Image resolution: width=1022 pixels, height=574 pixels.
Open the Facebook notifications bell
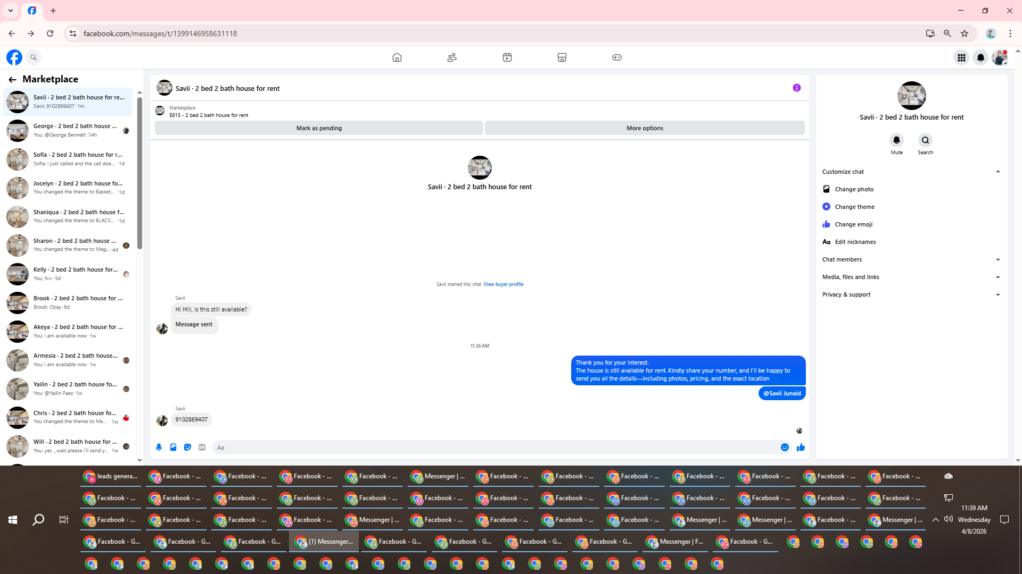click(980, 57)
